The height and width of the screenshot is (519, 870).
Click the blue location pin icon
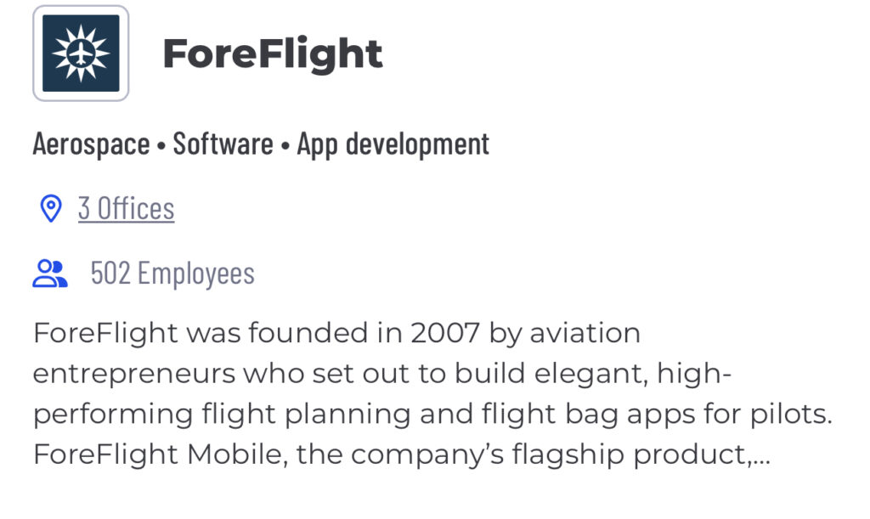point(51,208)
